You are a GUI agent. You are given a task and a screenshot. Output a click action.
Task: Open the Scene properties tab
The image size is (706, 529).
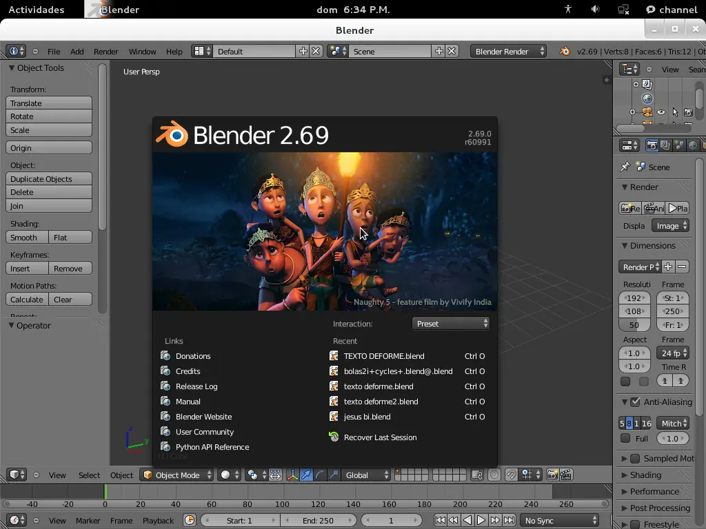(x=679, y=145)
